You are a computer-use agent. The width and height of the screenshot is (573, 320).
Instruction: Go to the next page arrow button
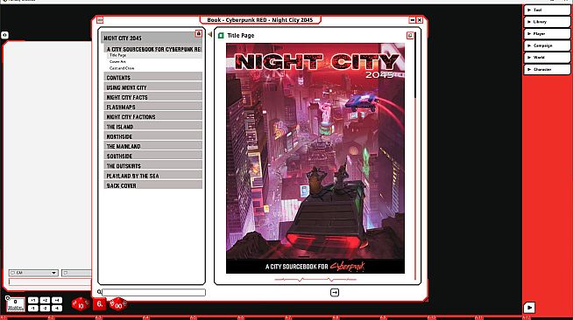335,292
